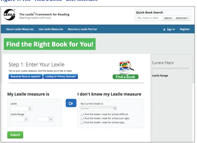
Task: Open the My Current Grade dropdown
Action: click(x=98, y=108)
